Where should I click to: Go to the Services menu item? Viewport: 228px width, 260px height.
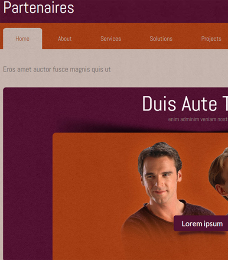tap(111, 39)
